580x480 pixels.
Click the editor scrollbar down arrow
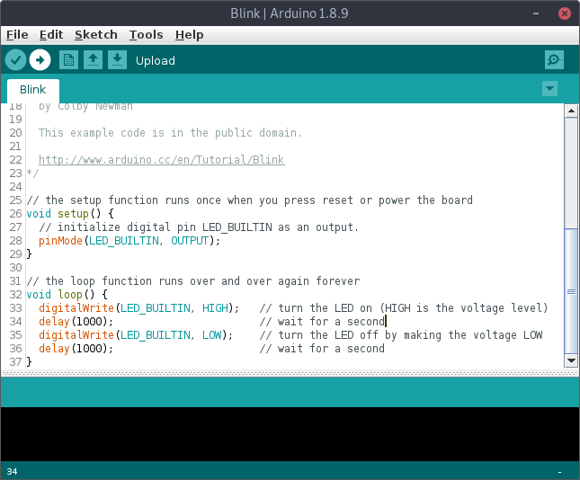coord(571,360)
